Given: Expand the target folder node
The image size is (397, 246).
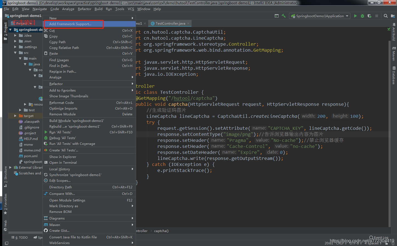Looking at the screenshot, I should 15,116.
